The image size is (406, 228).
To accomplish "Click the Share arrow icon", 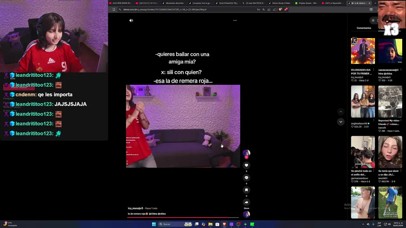I will 246,202.
